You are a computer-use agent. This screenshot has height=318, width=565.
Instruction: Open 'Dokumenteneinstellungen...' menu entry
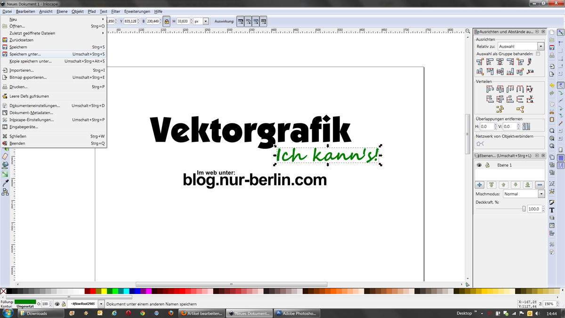tap(53, 106)
